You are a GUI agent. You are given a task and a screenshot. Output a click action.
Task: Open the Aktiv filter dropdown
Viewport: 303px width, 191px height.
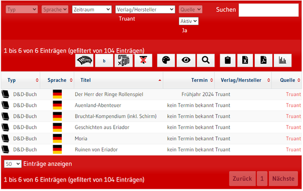[189, 21]
